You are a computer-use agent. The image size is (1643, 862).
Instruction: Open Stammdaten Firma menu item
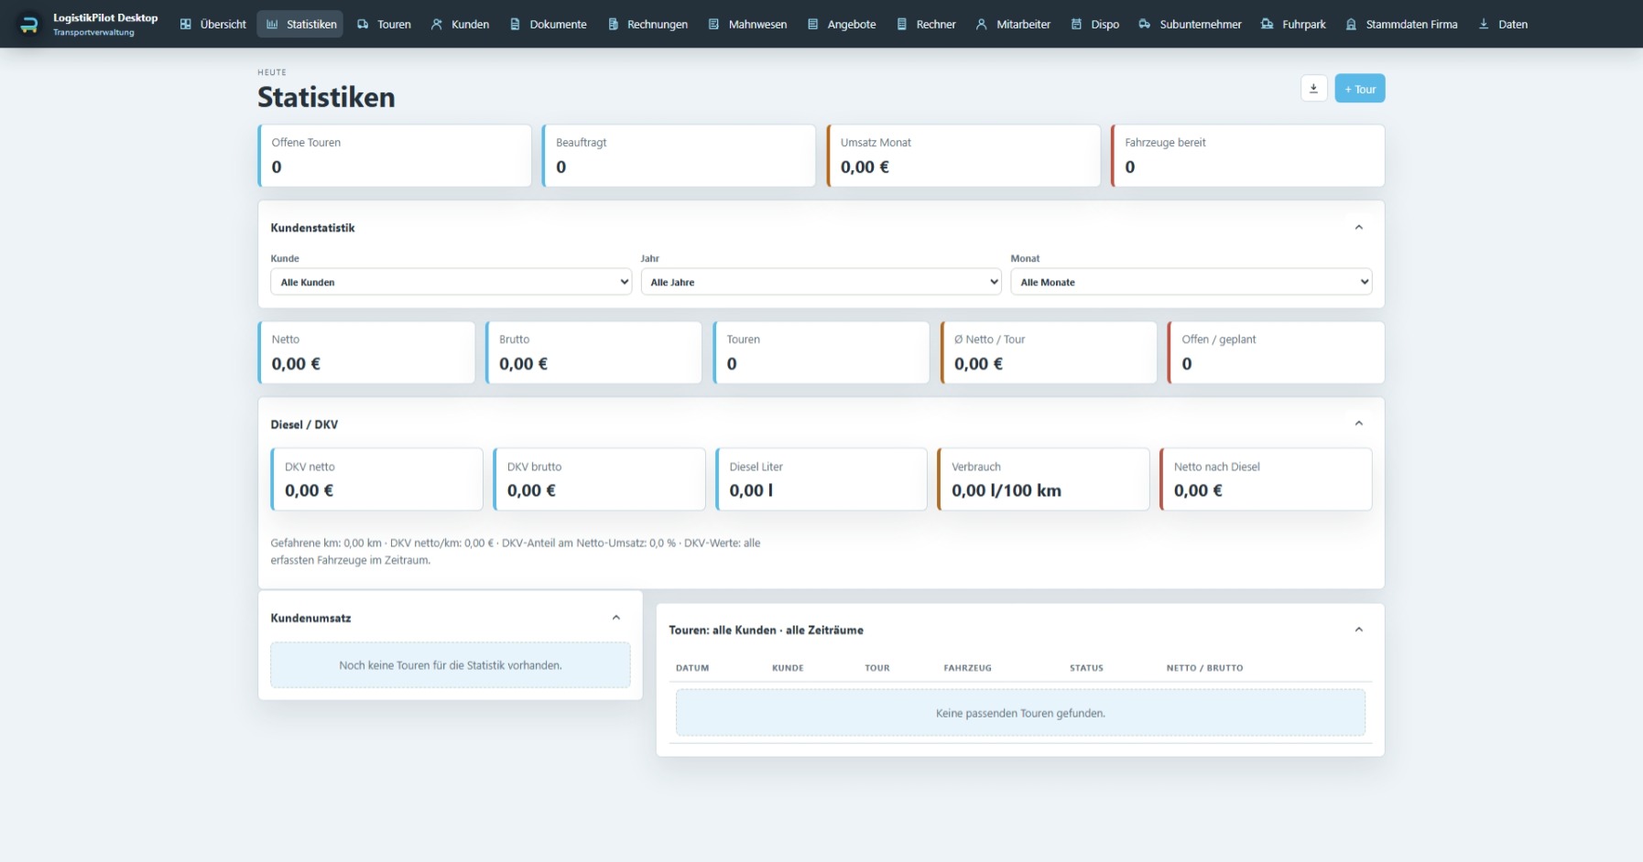pyautogui.click(x=1401, y=24)
